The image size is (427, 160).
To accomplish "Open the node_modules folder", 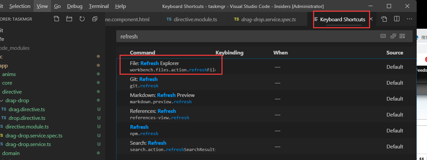I will [x=15, y=48].
